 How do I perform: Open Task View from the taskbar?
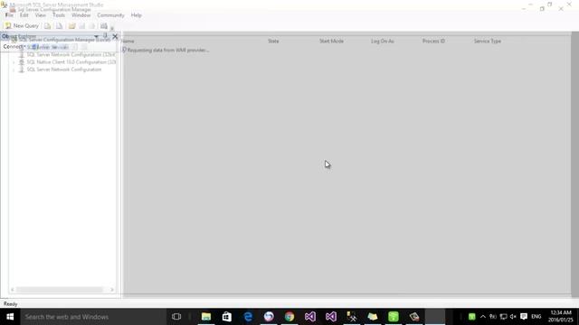pos(176,317)
